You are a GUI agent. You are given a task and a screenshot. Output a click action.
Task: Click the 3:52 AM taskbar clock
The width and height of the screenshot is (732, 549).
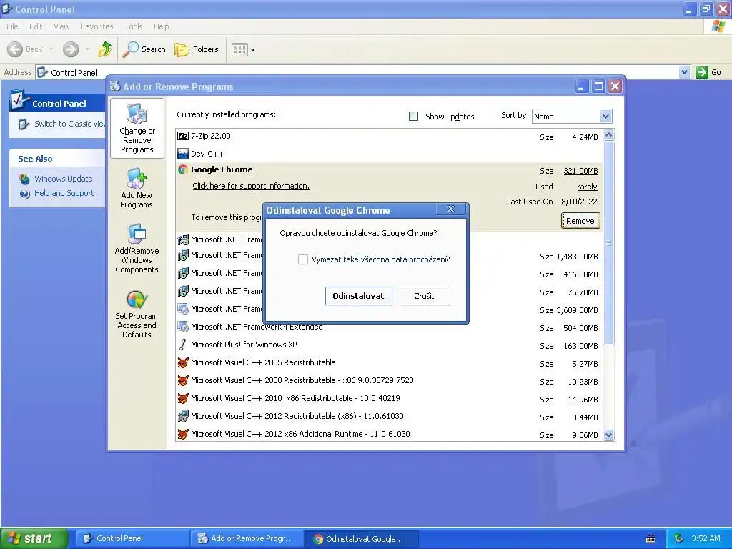706,538
